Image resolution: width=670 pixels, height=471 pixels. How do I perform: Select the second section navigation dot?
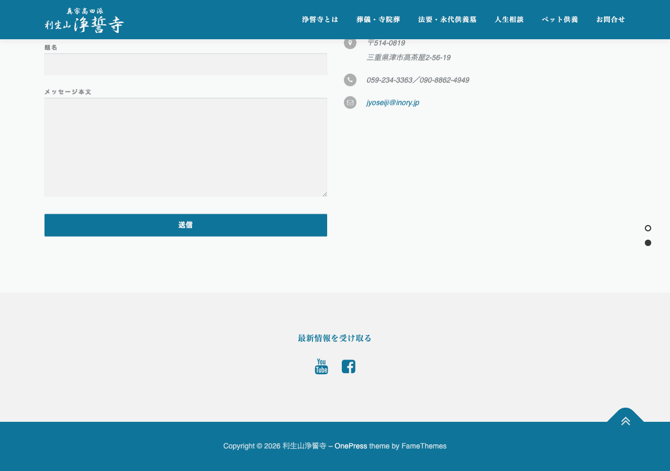point(648,243)
